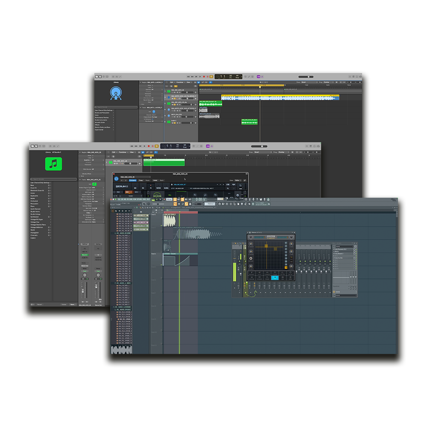Open the Functions menu in the back Logic window
This screenshot has width=427, height=427.
(180, 82)
